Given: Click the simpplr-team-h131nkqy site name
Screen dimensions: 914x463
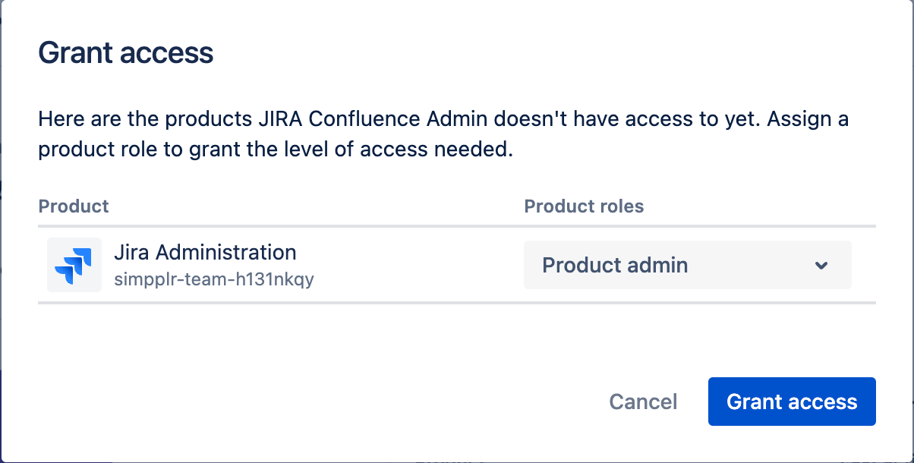Looking at the screenshot, I should [214, 279].
